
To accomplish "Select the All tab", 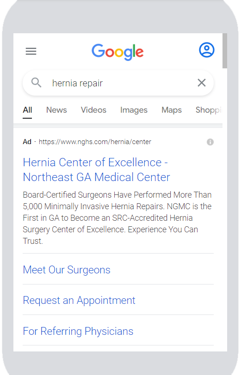I will (x=27, y=110).
